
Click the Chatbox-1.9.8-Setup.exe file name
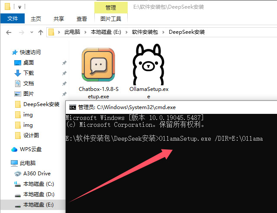click(x=99, y=93)
